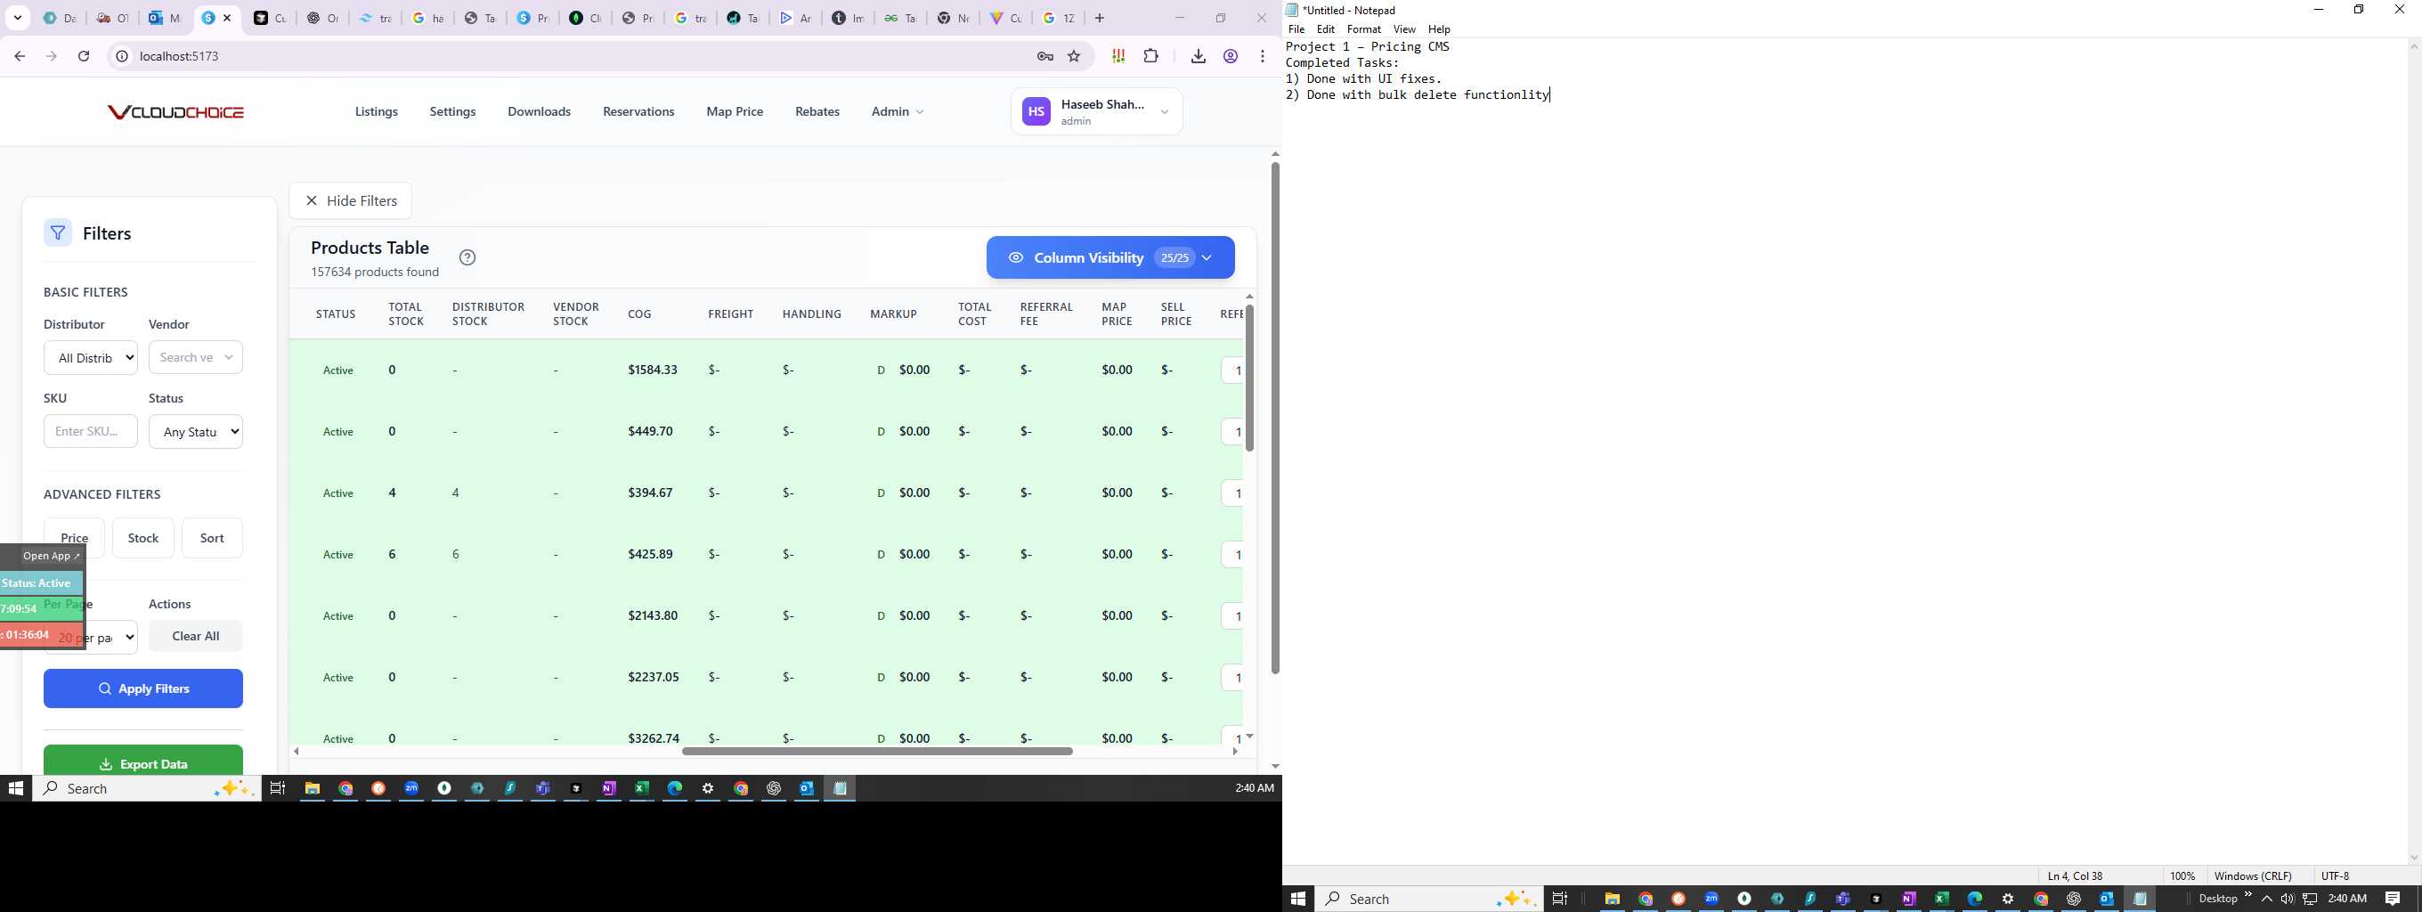Image resolution: width=2422 pixels, height=912 pixels.
Task: Click the Products Table horizontal scrollbar thumb
Action: [877, 751]
